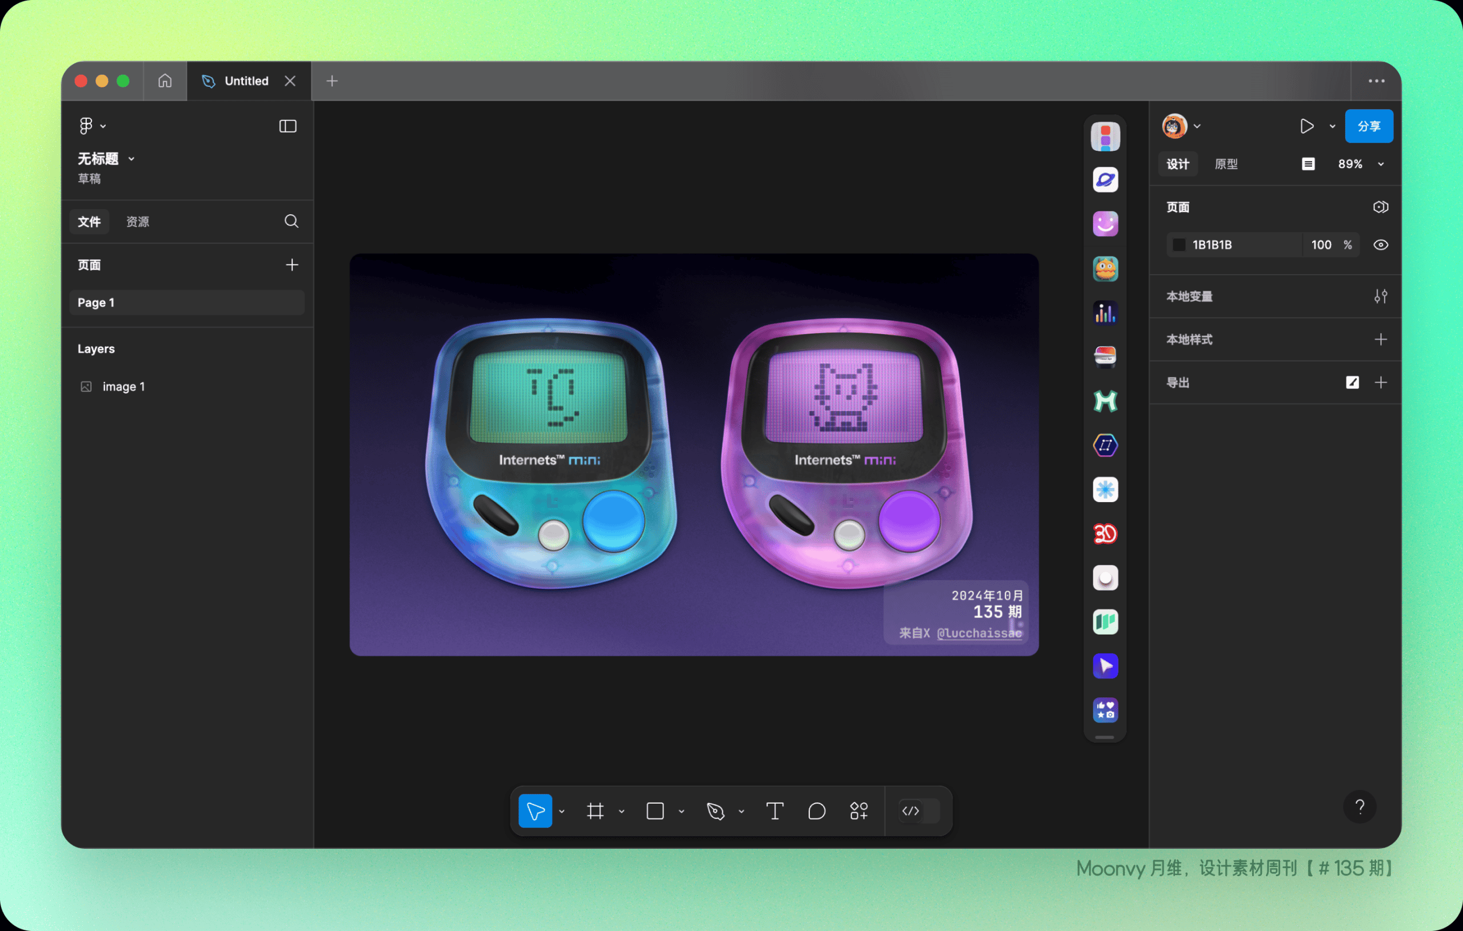This screenshot has width=1463, height=931.
Task: Edit the 100 percent opacity field
Action: (1330, 244)
